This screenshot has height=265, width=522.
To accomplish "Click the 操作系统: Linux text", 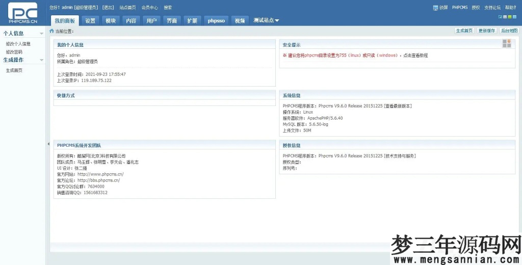I will tap(298, 112).
